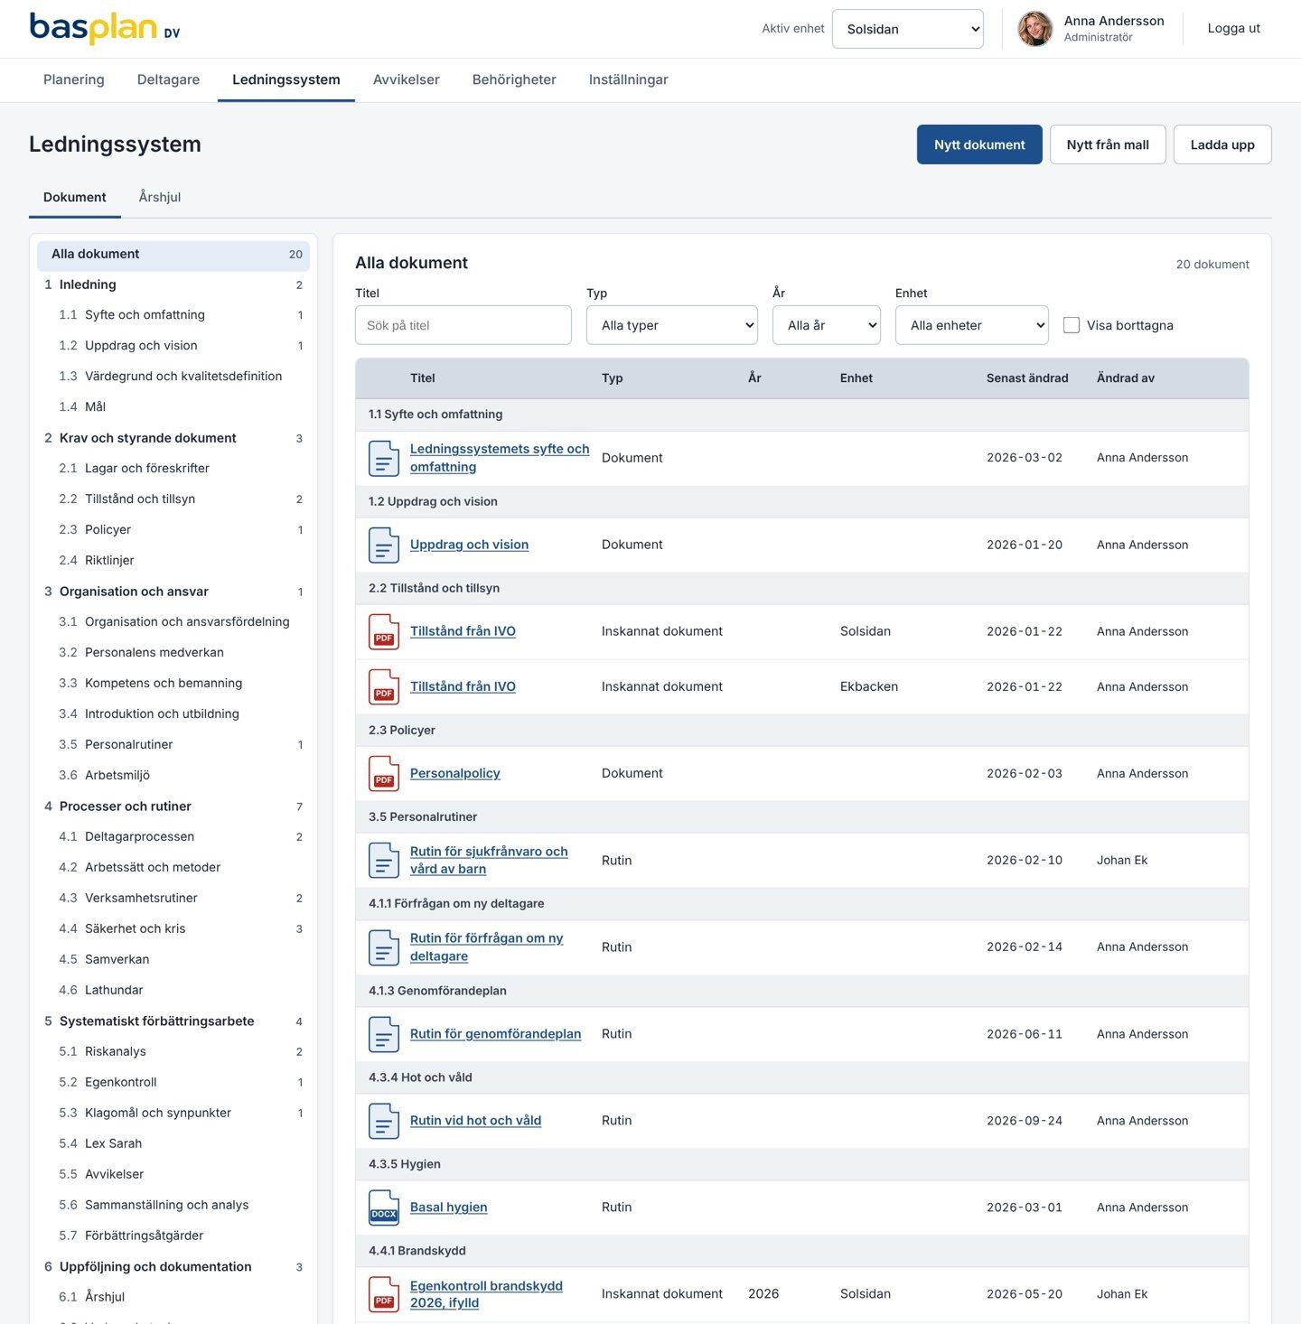
Task: Click the PDF icon for Solsidan's Tillstånd från IVO
Action: coord(384,631)
